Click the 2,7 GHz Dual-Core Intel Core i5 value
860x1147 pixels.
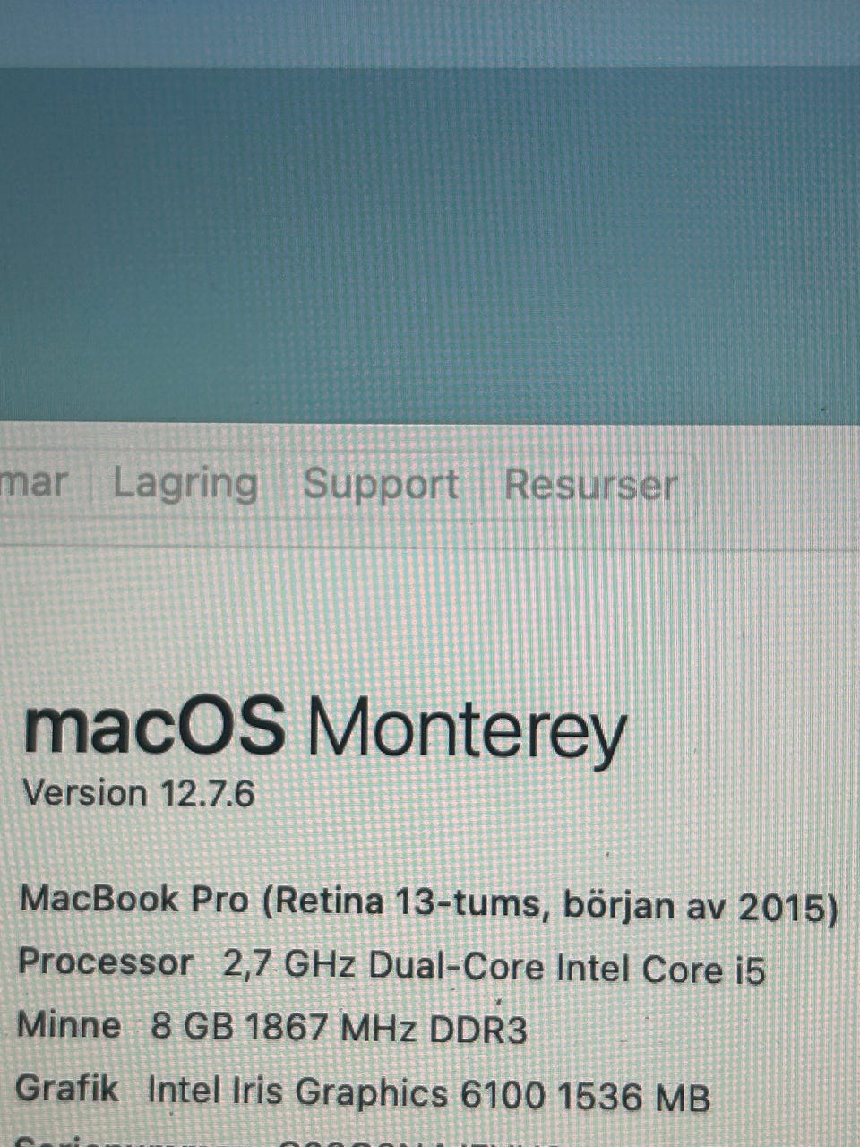pyautogui.click(x=494, y=968)
